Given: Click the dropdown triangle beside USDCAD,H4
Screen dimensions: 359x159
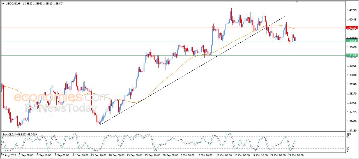Looking at the screenshot, I should (x=3, y=3).
